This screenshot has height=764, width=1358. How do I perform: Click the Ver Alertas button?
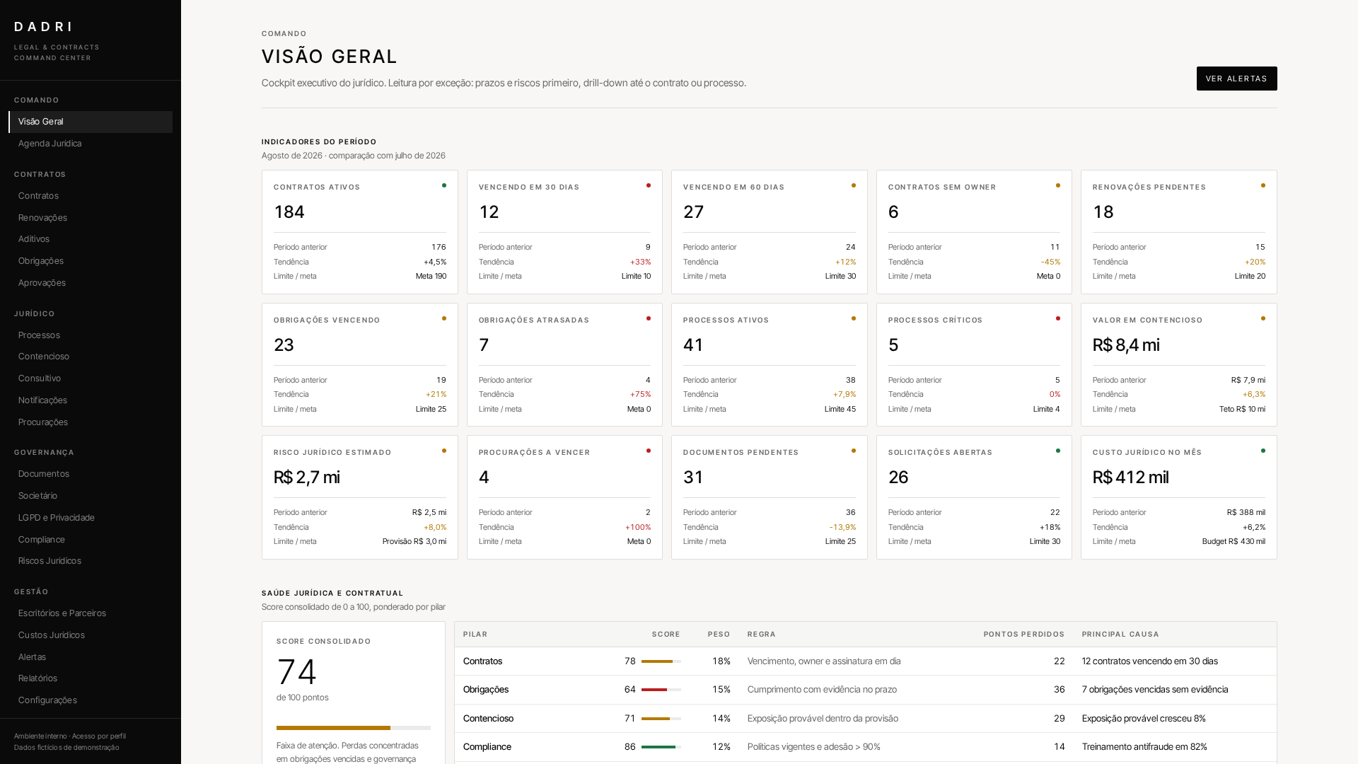[1236, 79]
